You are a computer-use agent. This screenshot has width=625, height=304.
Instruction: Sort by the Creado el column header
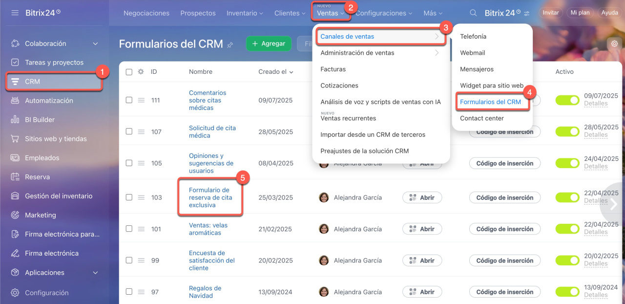(x=276, y=72)
